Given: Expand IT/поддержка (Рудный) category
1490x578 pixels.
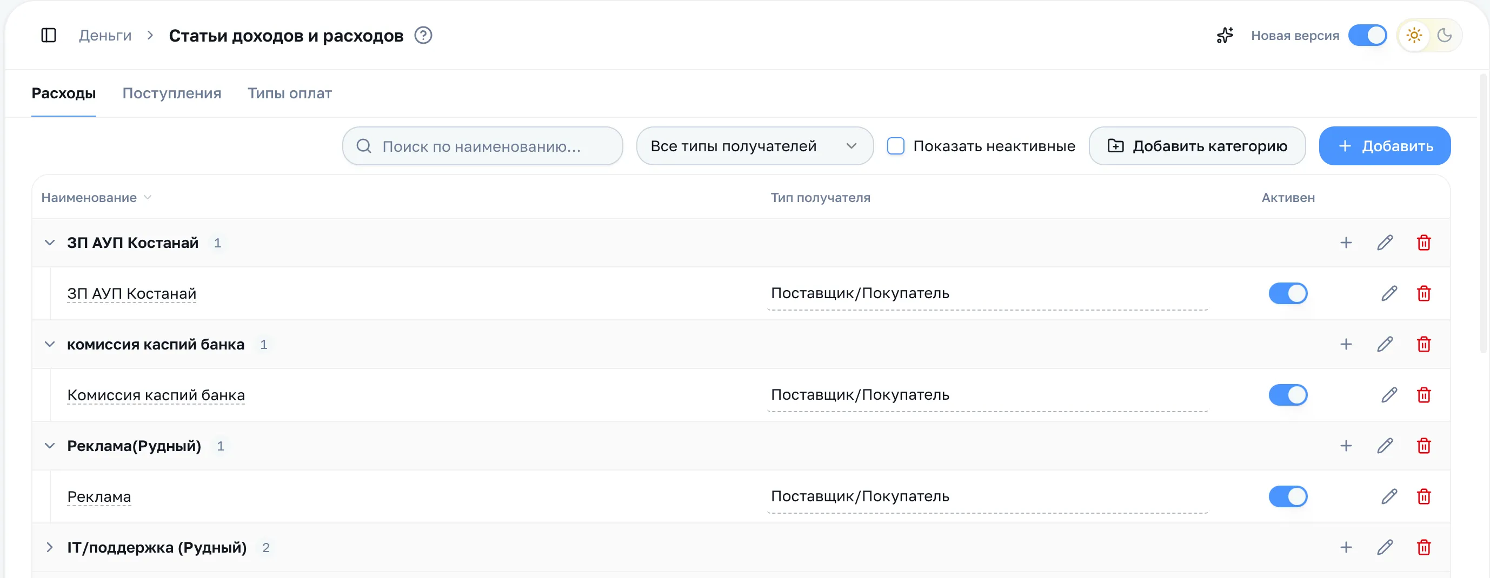Looking at the screenshot, I should (50, 547).
